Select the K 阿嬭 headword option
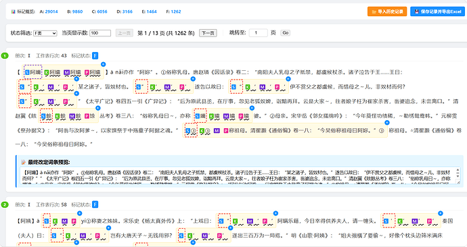Image resolution: width=467 pixels, height=247 pixels. (52, 72)
